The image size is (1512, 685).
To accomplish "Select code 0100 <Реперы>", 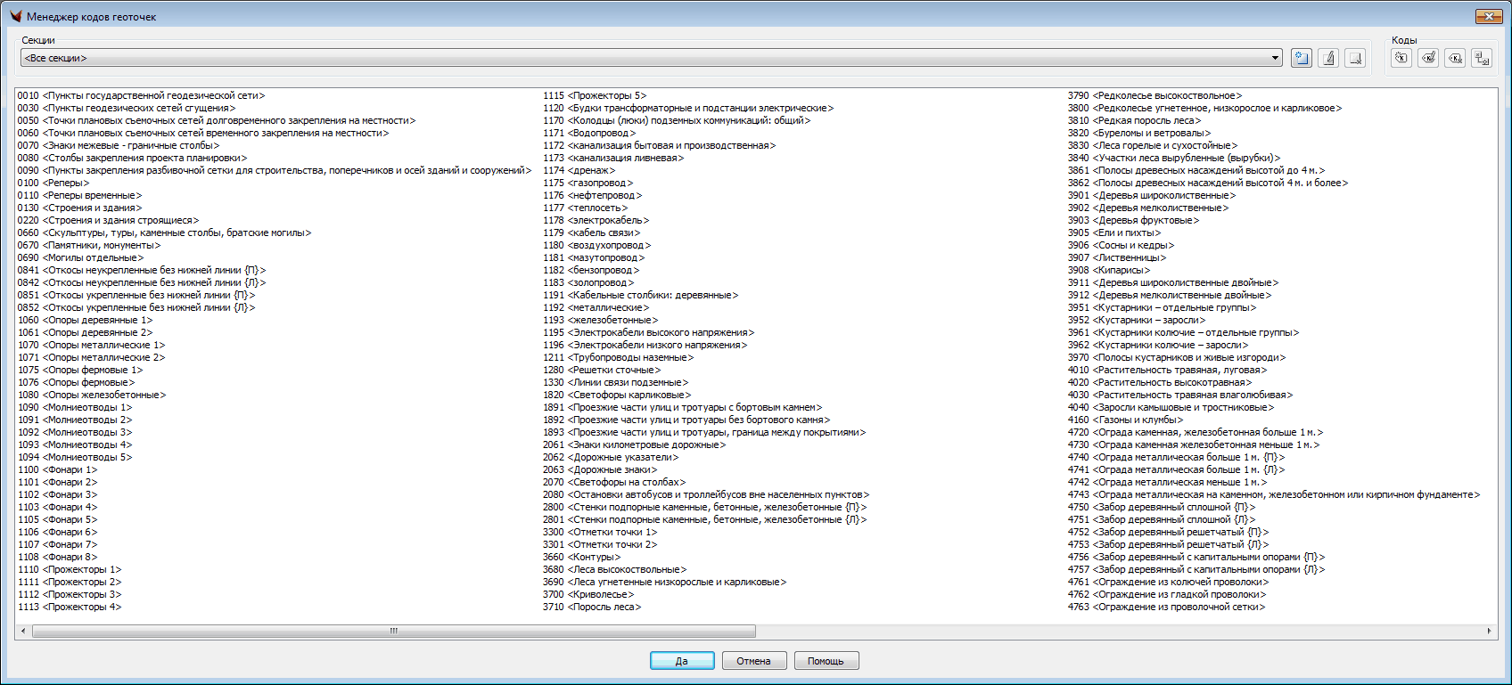I will (x=53, y=183).
